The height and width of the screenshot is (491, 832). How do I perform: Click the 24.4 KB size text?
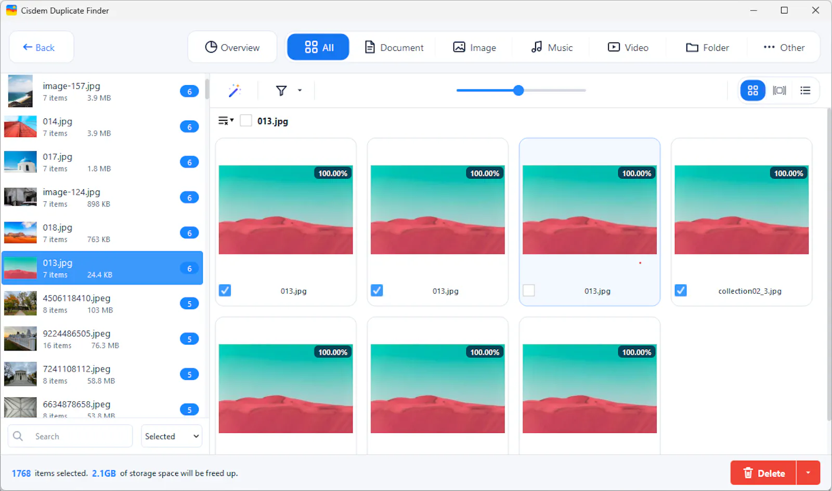[99, 275]
